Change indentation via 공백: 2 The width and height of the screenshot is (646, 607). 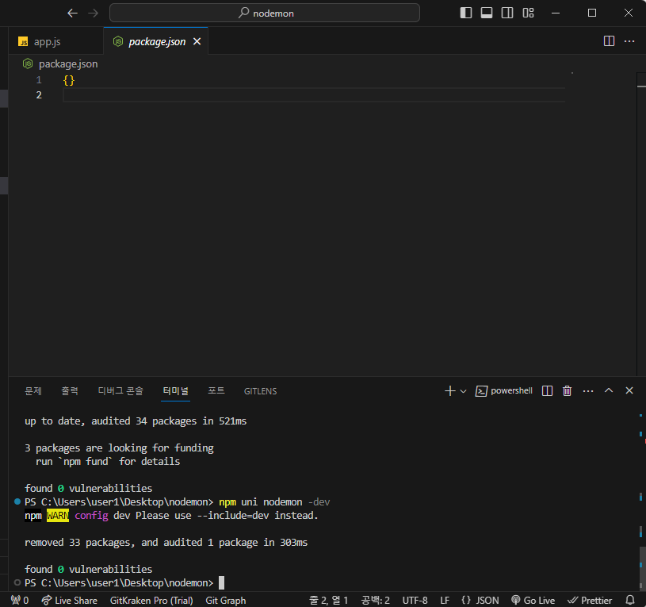point(376,601)
